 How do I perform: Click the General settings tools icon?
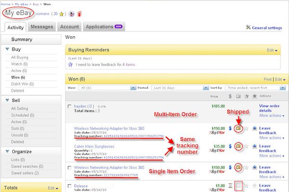248,27
